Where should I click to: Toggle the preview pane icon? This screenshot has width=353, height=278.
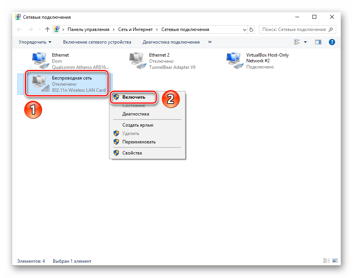pos(318,42)
